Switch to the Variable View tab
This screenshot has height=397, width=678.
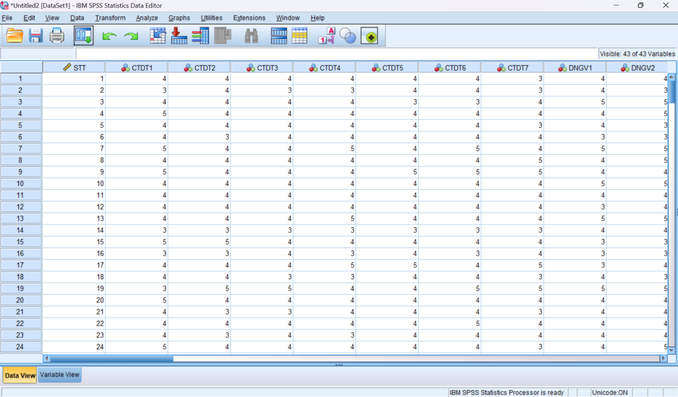pyautogui.click(x=60, y=375)
